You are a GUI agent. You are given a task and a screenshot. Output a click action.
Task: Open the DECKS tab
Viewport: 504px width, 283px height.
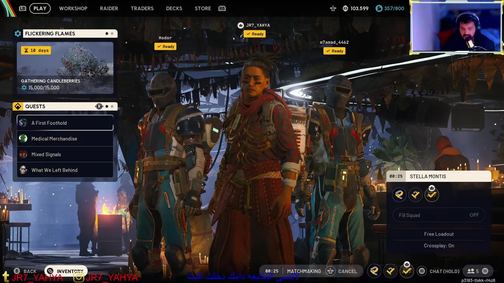point(174,8)
